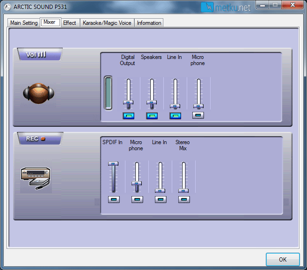Screen dimensions: 307x270
Task: Click the recorder device icon
Action: point(36,178)
